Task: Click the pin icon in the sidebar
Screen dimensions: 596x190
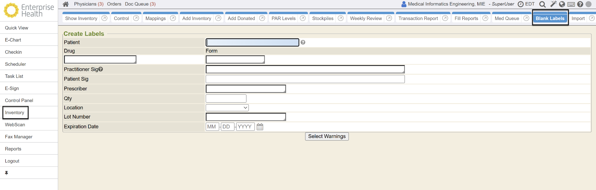Action: click(x=6, y=173)
